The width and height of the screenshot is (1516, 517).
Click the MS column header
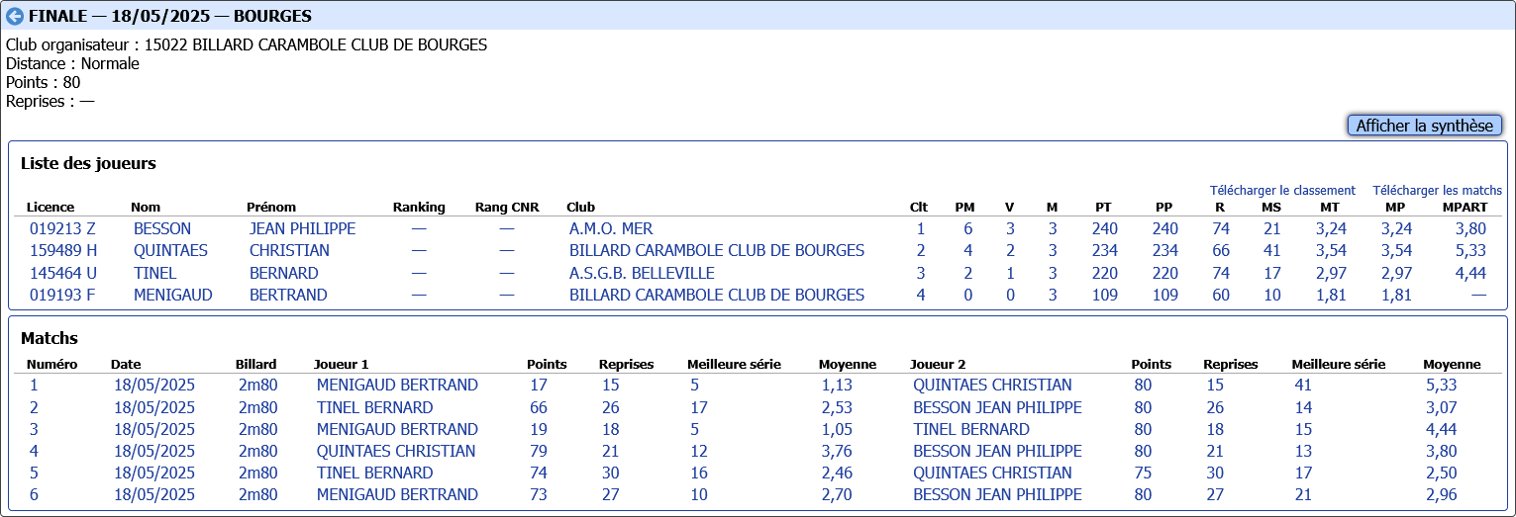point(1271,208)
